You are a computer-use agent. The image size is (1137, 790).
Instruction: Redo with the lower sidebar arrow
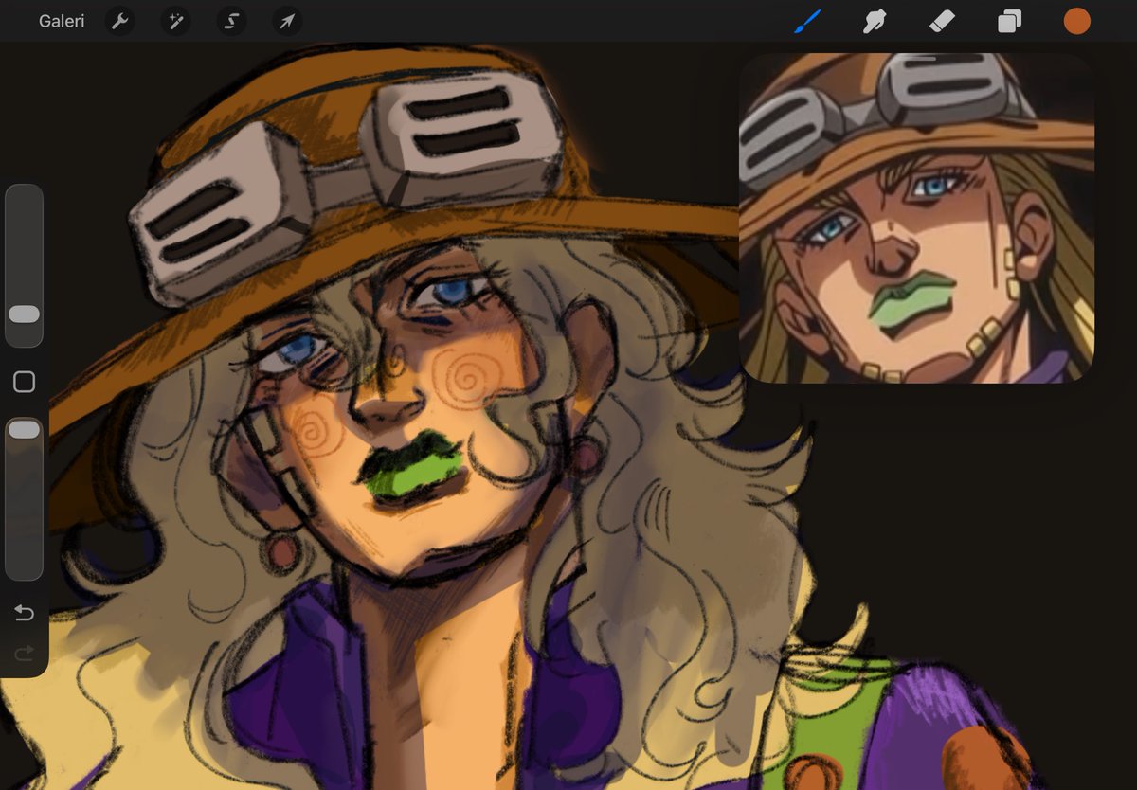click(x=24, y=652)
